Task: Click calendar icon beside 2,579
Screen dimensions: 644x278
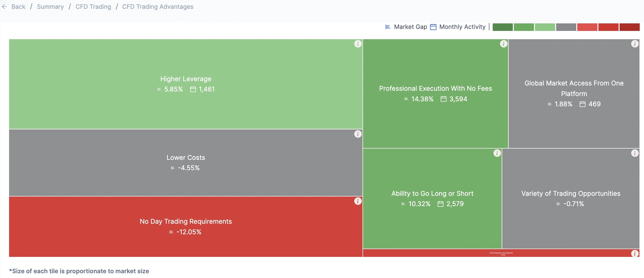Action: 440,204
